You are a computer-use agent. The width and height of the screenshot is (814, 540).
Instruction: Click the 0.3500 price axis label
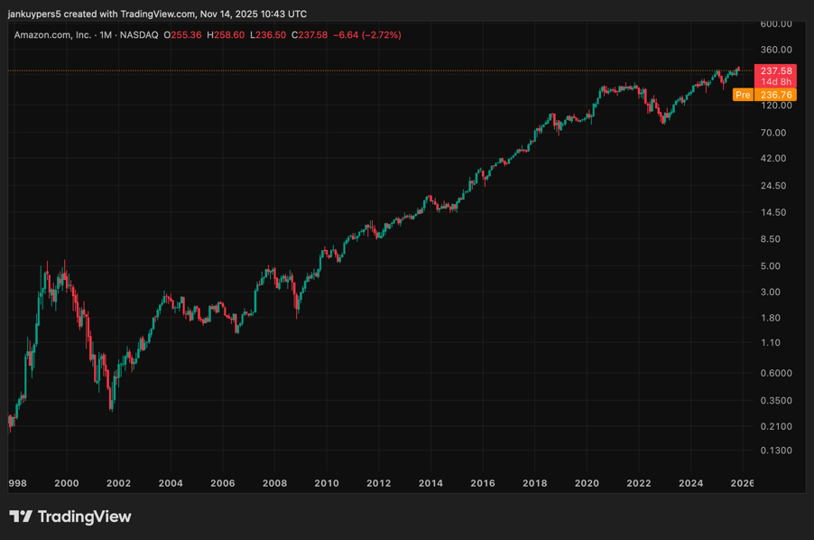click(776, 401)
